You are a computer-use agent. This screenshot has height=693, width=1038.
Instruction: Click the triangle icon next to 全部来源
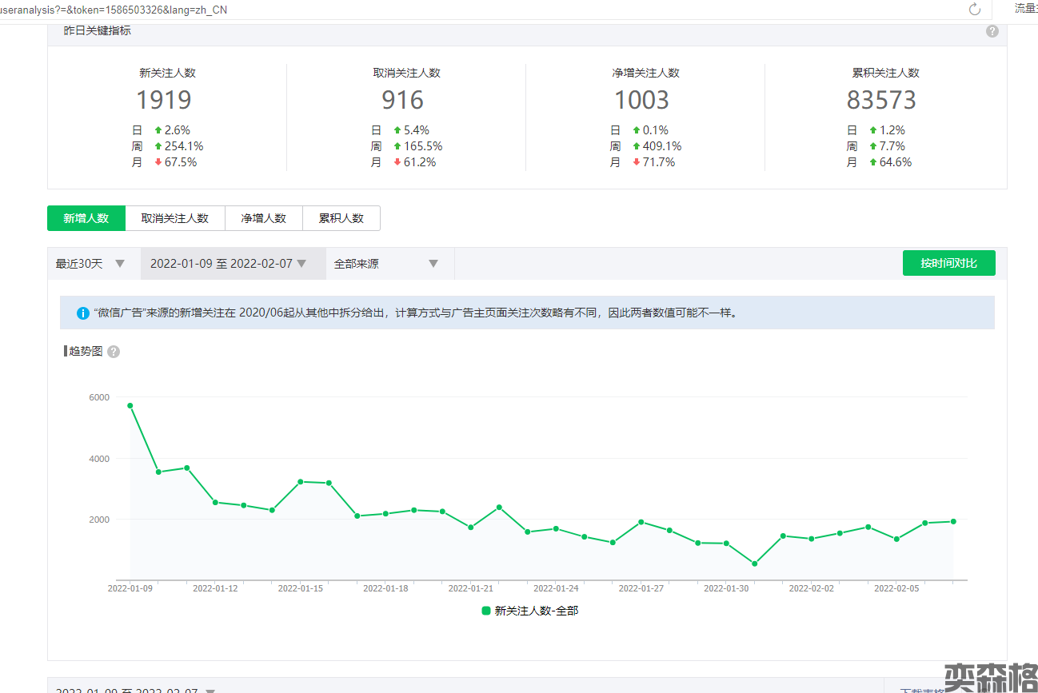[433, 264]
